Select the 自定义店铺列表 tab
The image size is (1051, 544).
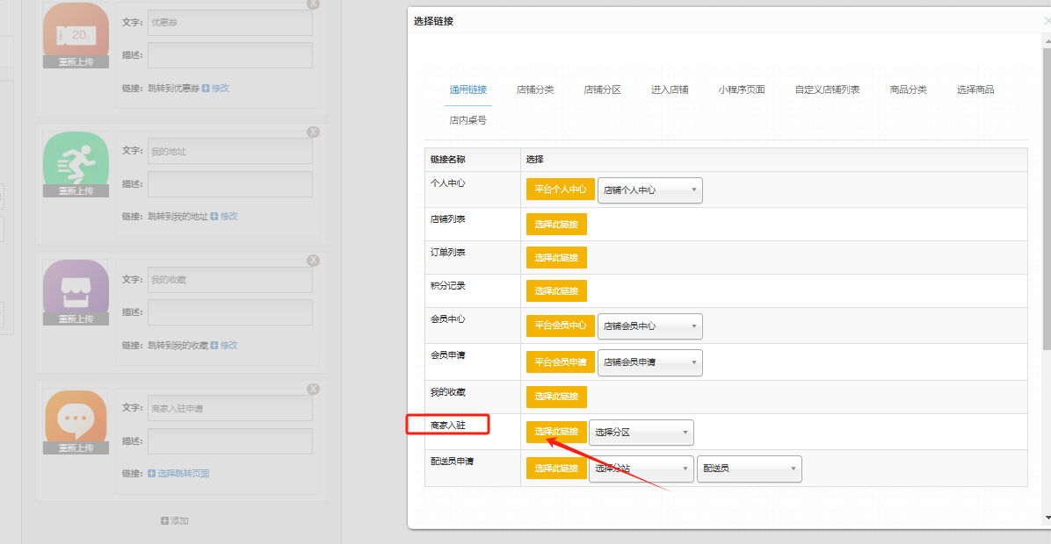827,89
